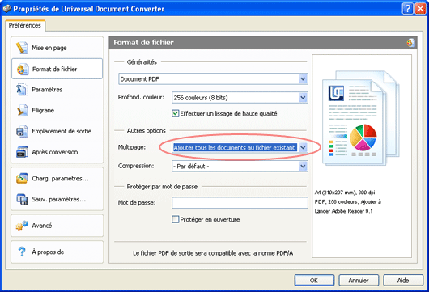Click the Mot de passe: label
The width and height of the screenshot is (429, 292).
click(x=137, y=202)
